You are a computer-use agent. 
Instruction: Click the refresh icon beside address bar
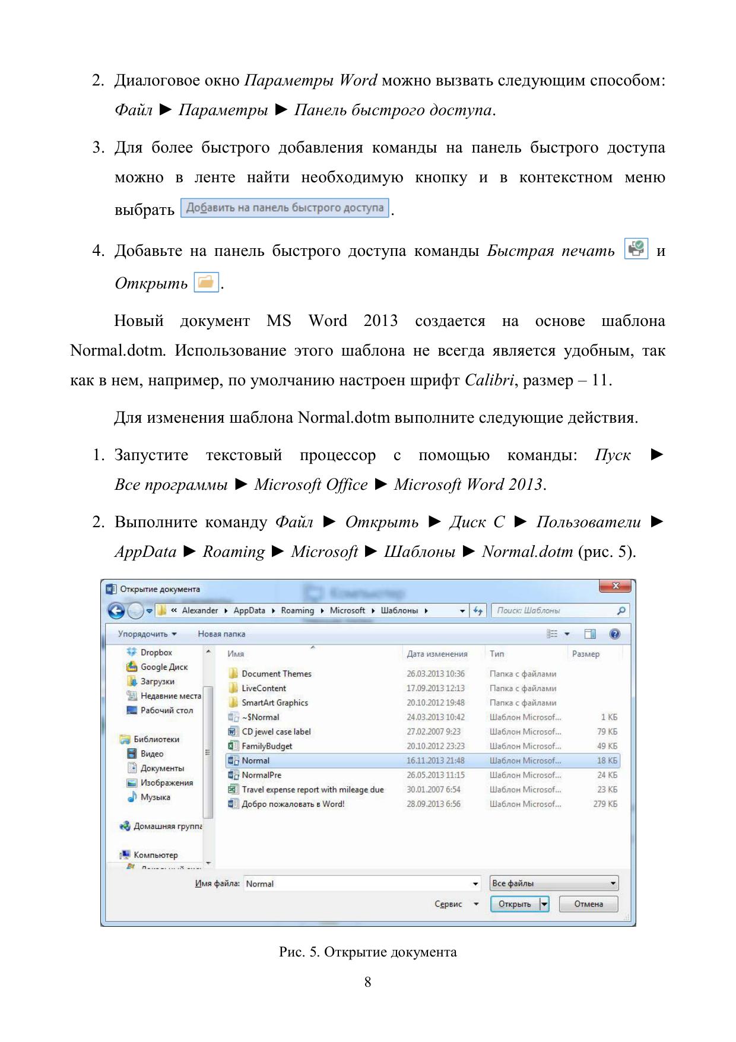(478, 610)
